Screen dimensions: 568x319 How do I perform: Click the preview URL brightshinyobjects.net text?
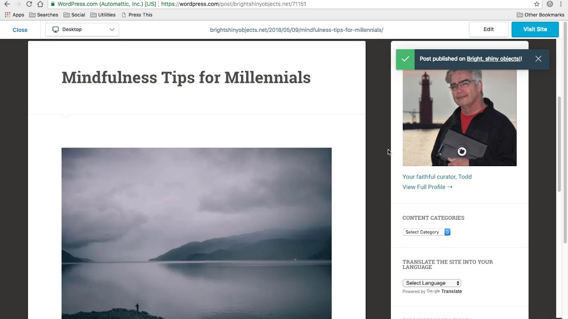click(296, 30)
